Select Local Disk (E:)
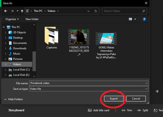The width and height of the screenshot is (163, 117). pyautogui.click(x=21, y=75)
